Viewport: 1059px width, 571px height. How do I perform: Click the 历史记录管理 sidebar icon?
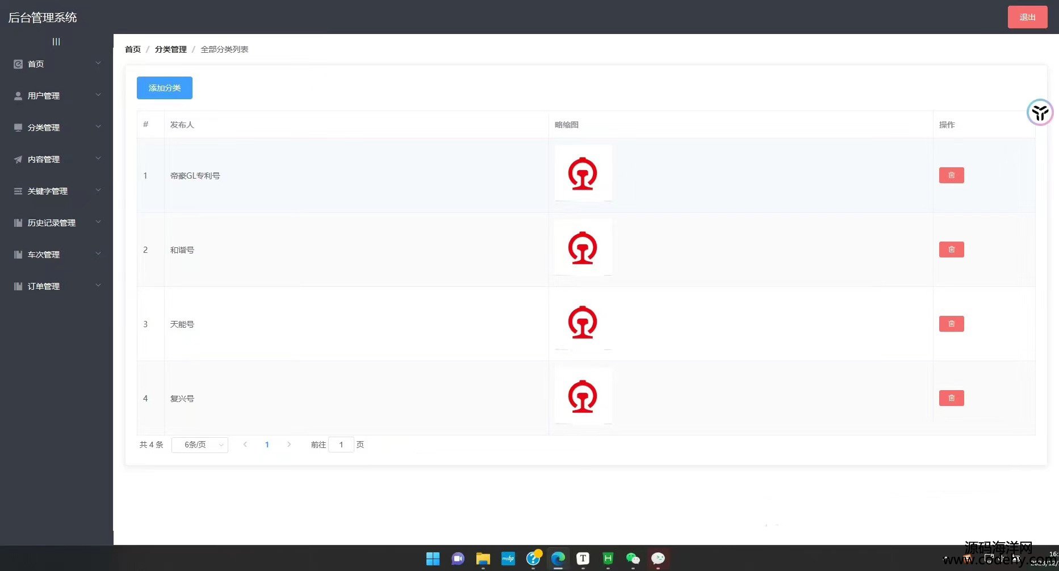pyautogui.click(x=18, y=223)
